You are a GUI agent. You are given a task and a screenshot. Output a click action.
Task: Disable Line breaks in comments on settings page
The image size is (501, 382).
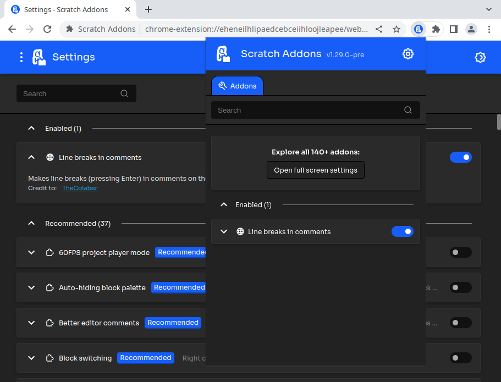pos(460,157)
